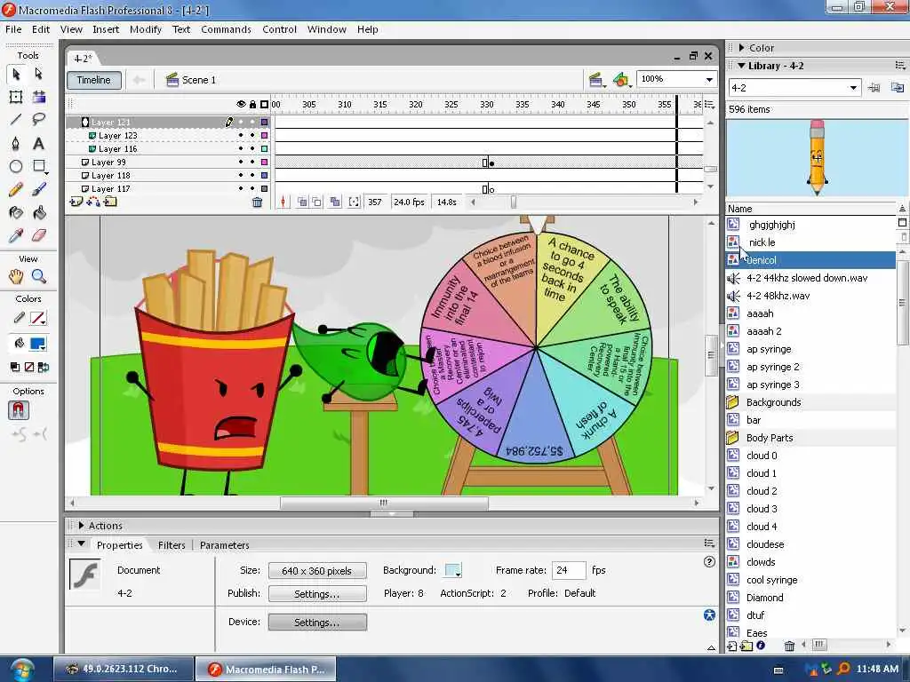Open the Modify menu
The height and width of the screenshot is (682, 910).
[x=146, y=29]
